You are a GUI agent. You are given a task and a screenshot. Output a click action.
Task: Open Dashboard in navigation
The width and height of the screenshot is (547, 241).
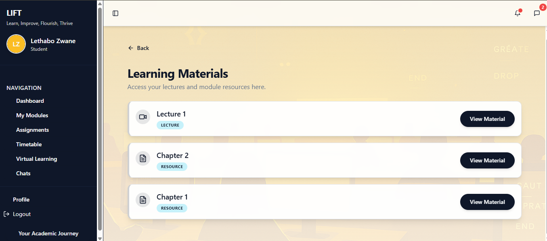pyautogui.click(x=30, y=101)
